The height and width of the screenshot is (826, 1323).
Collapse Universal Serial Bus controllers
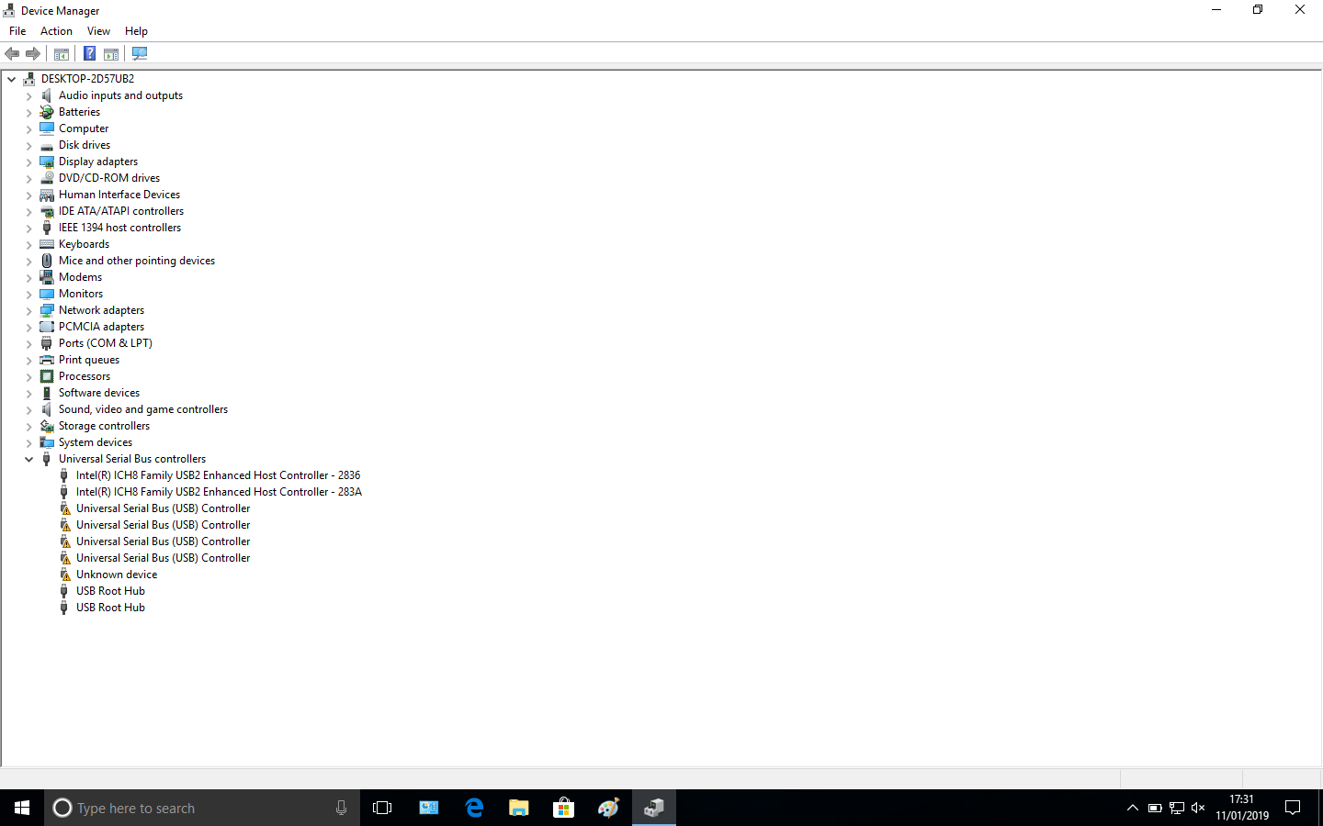point(28,459)
